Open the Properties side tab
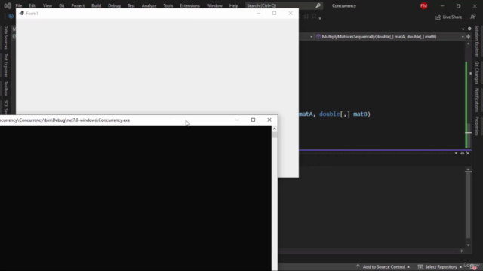This screenshot has height=271, width=483. tap(477, 126)
